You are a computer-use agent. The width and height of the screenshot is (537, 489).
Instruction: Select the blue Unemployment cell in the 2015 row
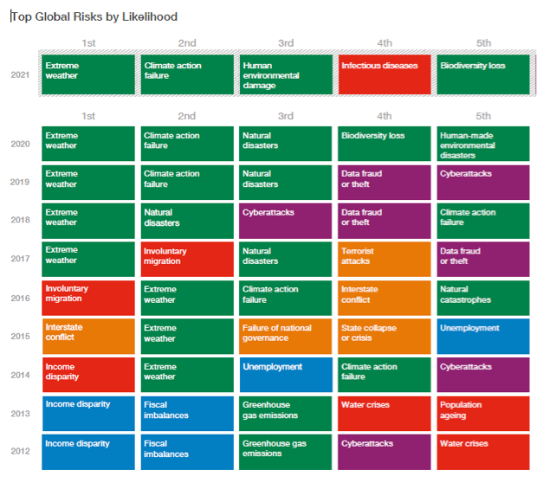pos(482,336)
